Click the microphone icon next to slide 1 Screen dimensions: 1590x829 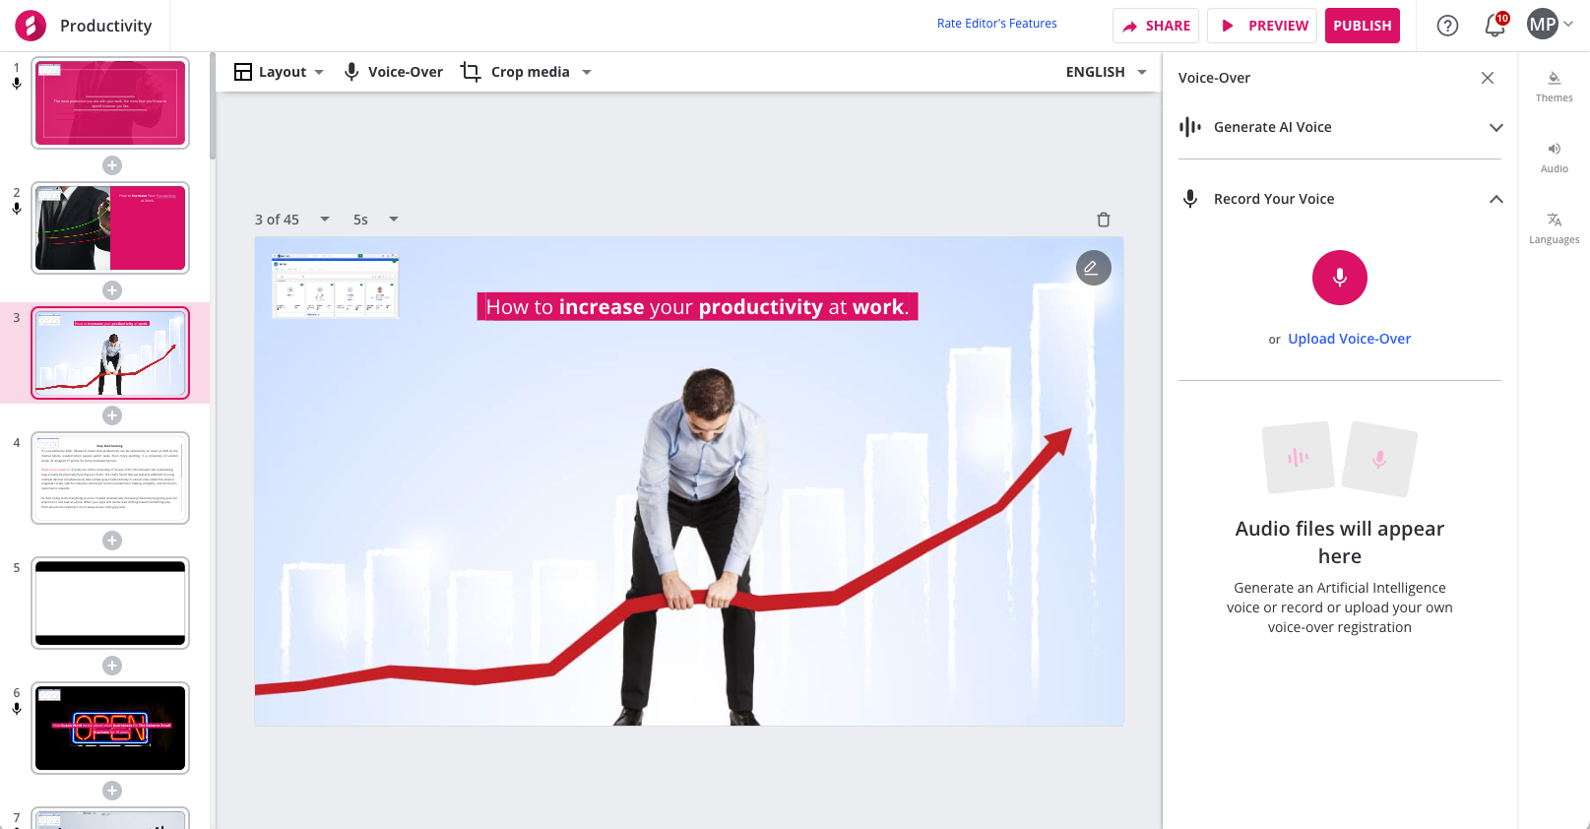(x=17, y=85)
